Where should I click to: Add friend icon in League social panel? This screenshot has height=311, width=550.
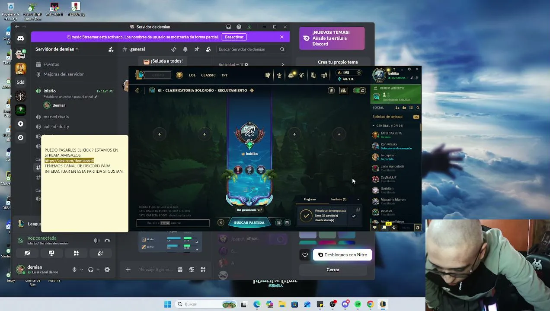click(397, 108)
